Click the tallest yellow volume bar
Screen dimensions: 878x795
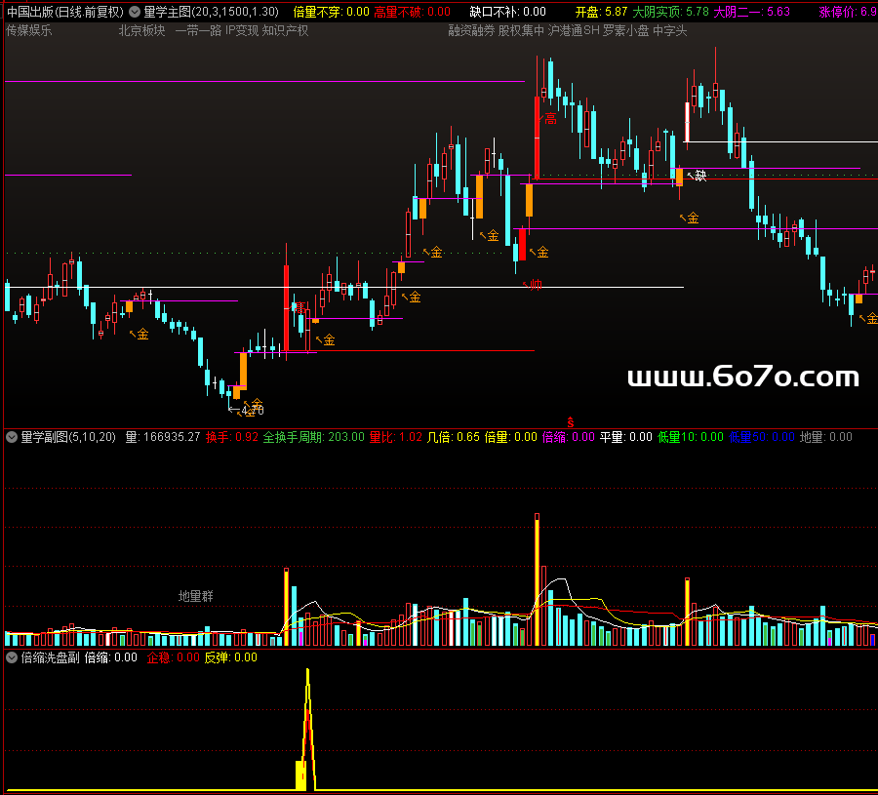point(537,577)
